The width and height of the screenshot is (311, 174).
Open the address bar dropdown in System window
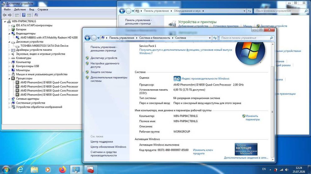coord(210,38)
